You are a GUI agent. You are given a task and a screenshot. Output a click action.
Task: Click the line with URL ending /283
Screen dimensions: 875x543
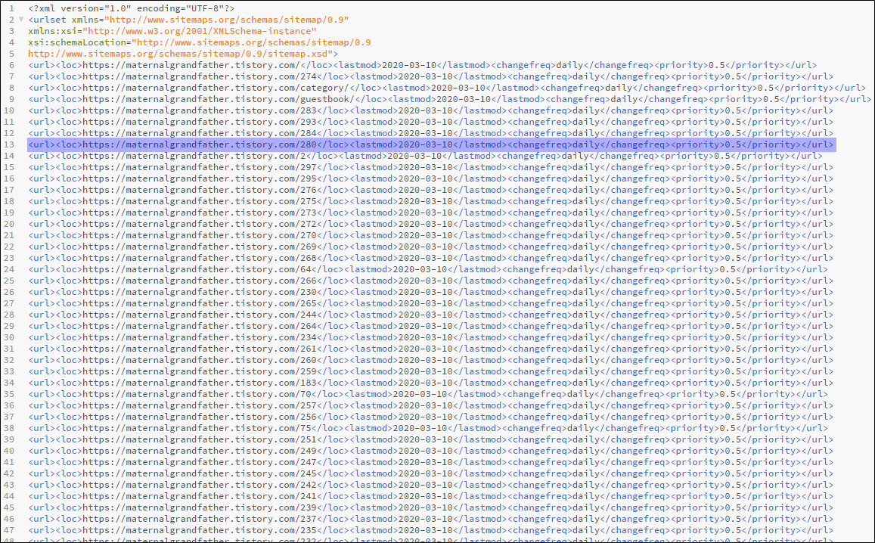click(x=431, y=110)
